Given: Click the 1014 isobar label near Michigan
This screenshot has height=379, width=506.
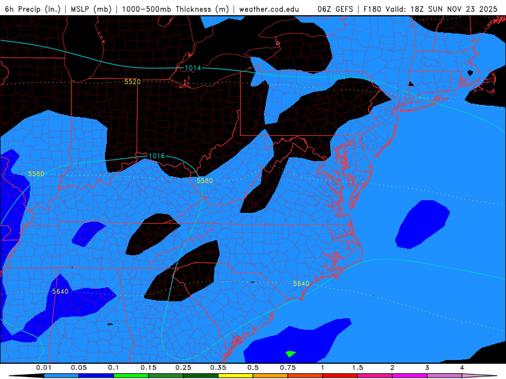Looking at the screenshot, I should [193, 68].
